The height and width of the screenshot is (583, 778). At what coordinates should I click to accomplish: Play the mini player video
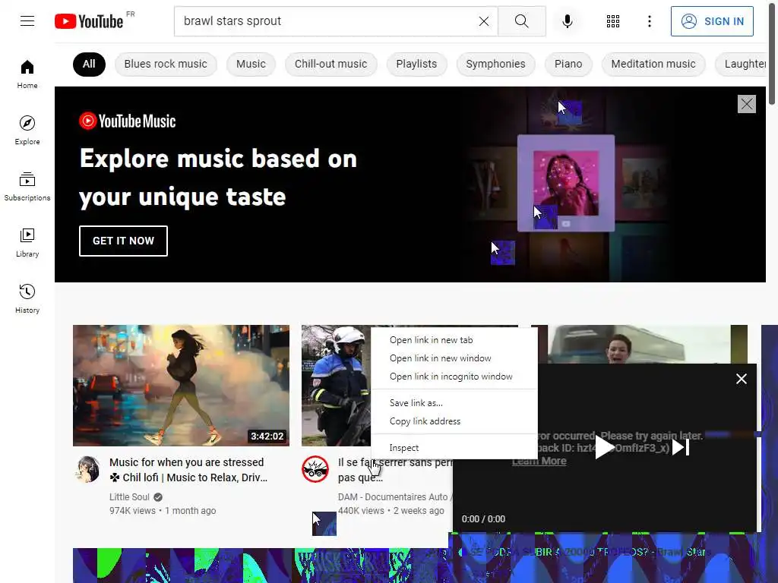point(604,447)
